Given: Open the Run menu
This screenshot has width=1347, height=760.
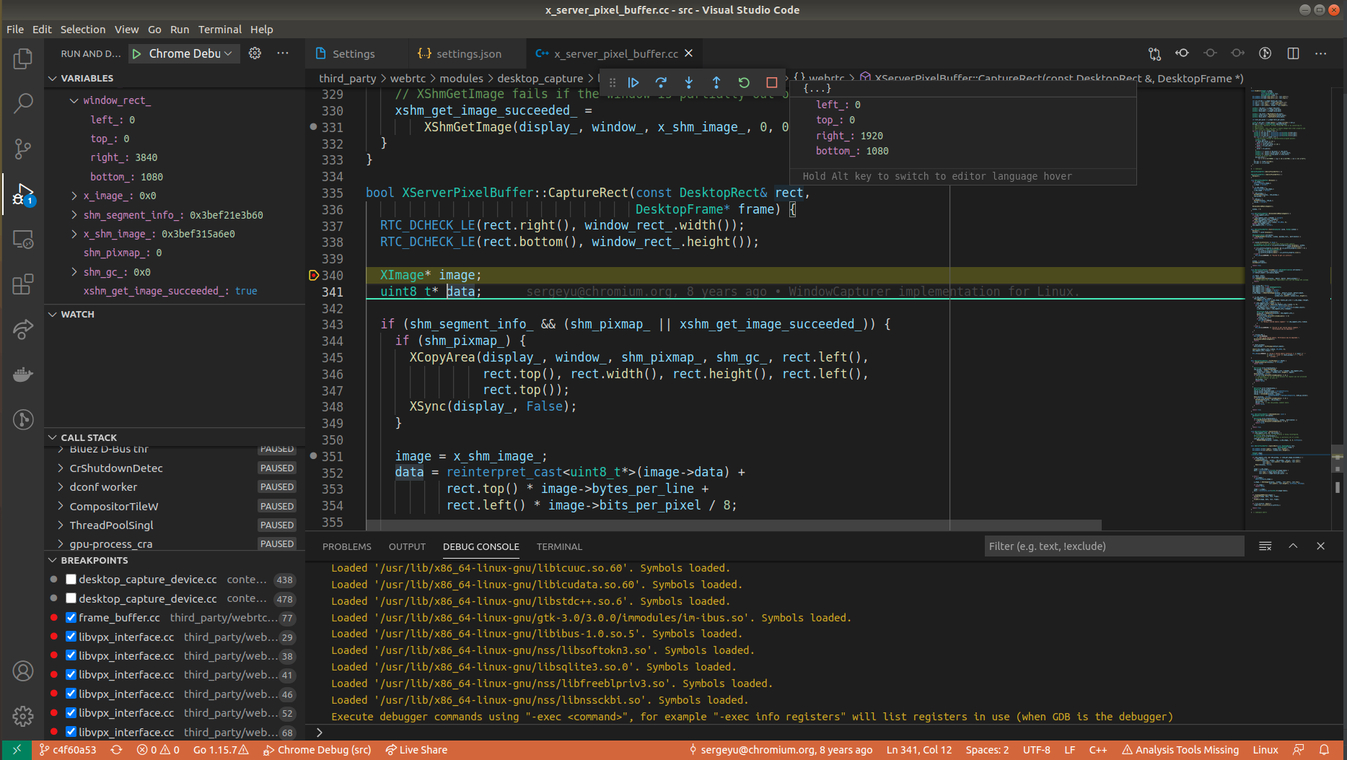Looking at the screenshot, I should tap(180, 30).
